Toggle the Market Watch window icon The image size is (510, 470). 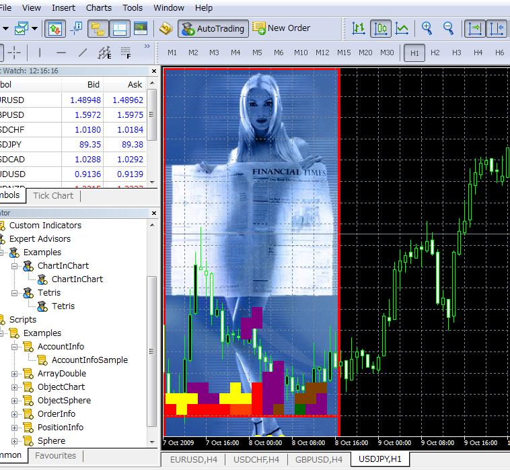click(x=55, y=29)
